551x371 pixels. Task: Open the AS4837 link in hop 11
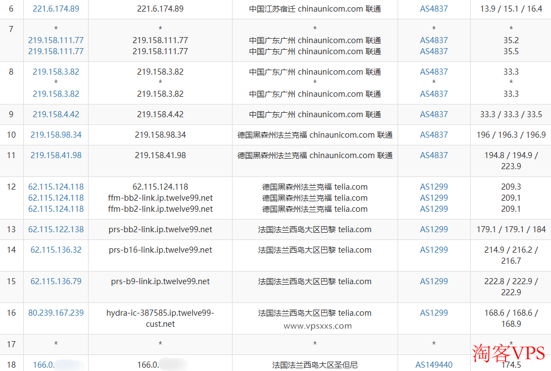[434, 155]
